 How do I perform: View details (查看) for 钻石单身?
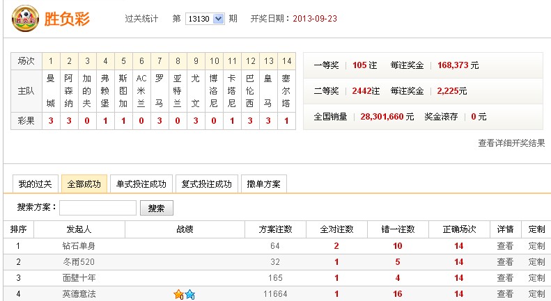[x=505, y=245]
